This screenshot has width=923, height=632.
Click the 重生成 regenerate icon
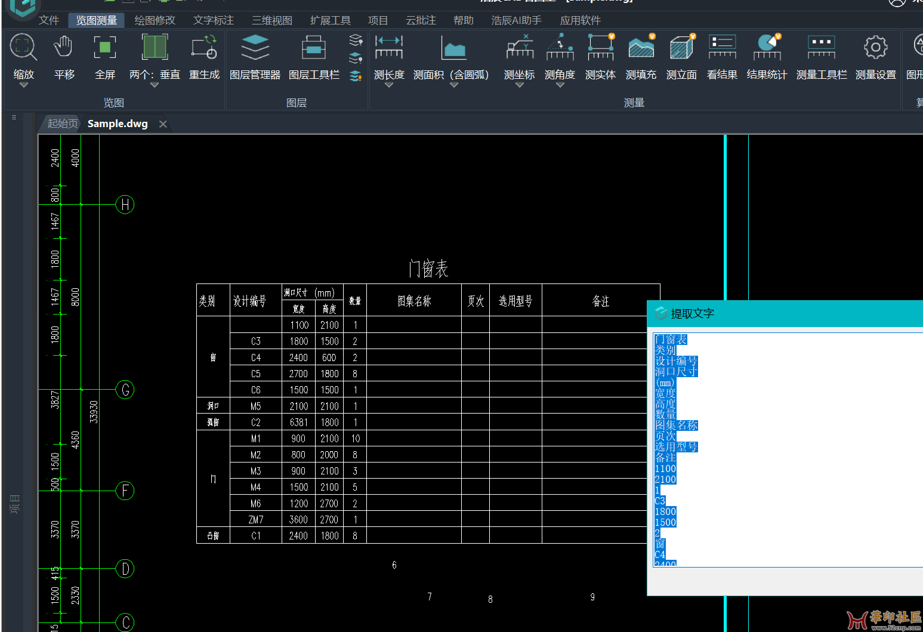click(x=204, y=48)
